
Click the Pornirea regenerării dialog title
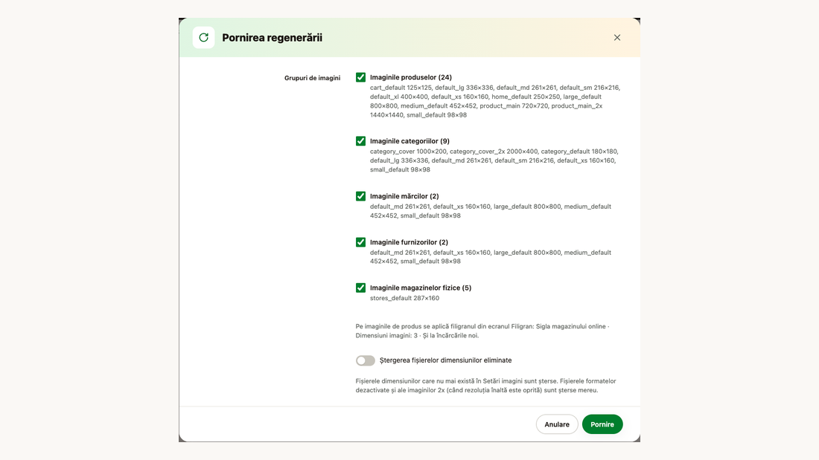tap(272, 38)
